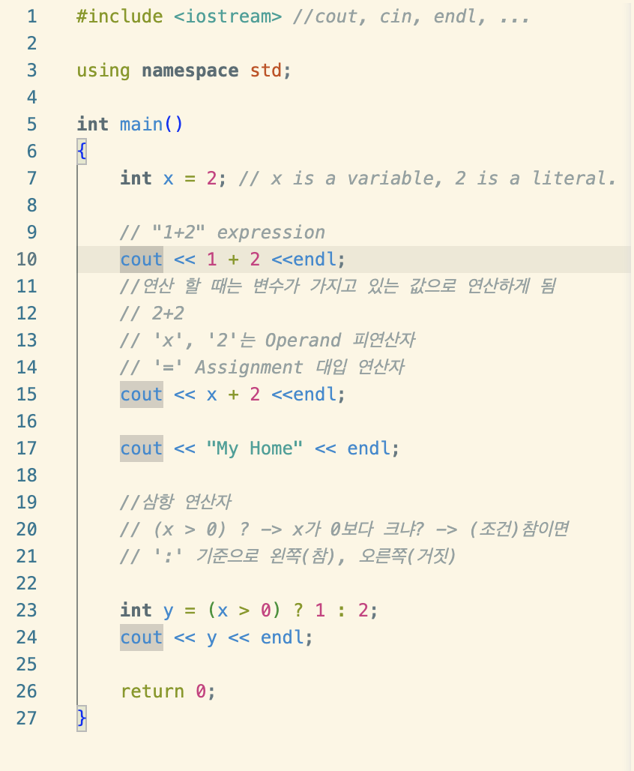Viewport: 634px width, 771px height.
Task: Click the 'namespace' keyword on line 3
Action: (190, 70)
